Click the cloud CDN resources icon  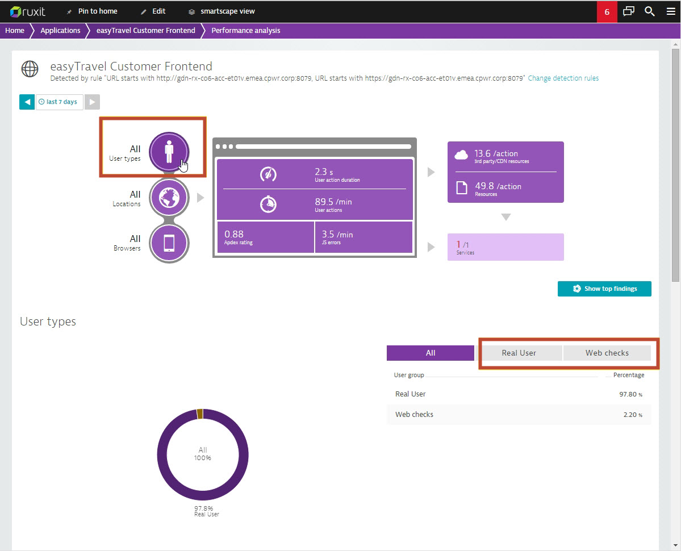pyautogui.click(x=461, y=155)
